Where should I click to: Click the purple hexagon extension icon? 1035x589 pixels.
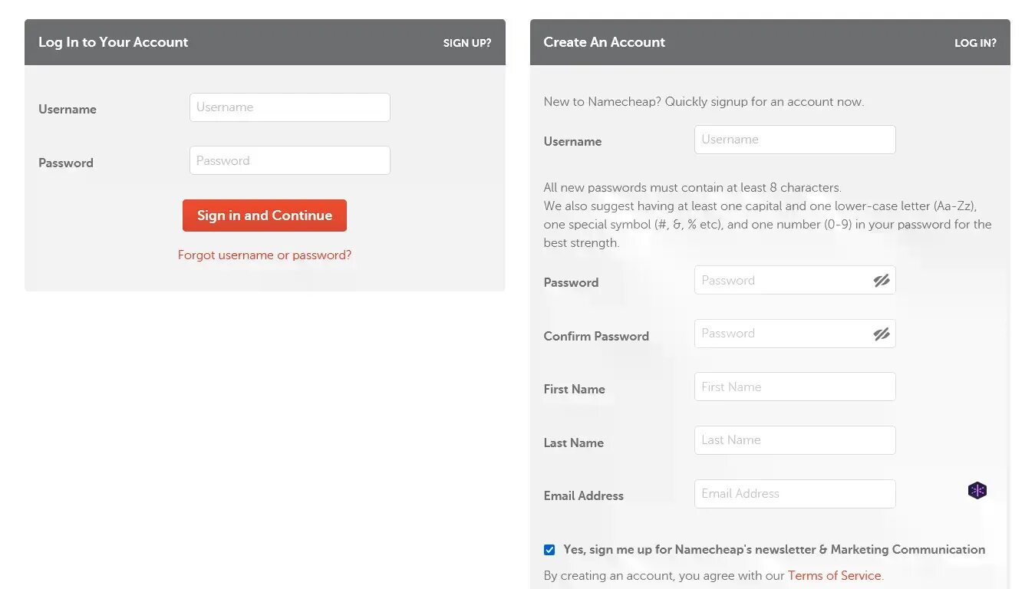(x=977, y=491)
